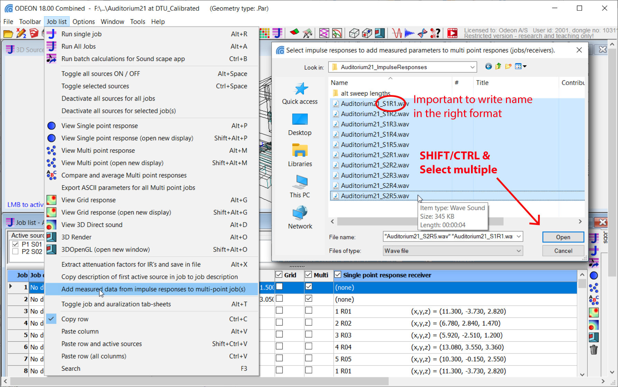Viewport: 618px width, 387px height.
Task: Click the trash can icon in job list sidebar
Action: point(594,350)
